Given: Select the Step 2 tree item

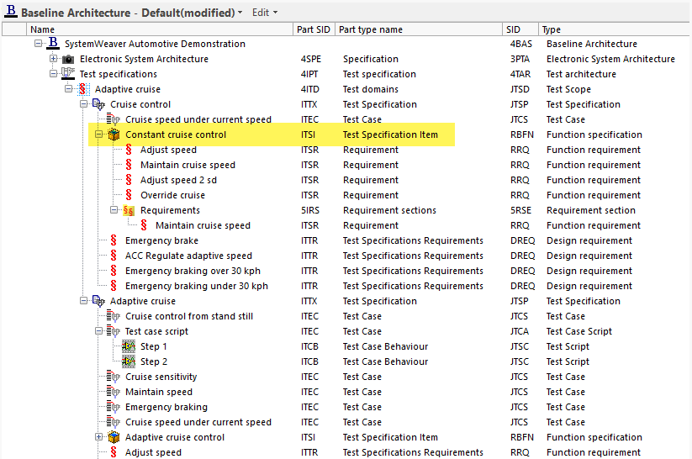Looking at the screenshot, I should pos(154,361).
